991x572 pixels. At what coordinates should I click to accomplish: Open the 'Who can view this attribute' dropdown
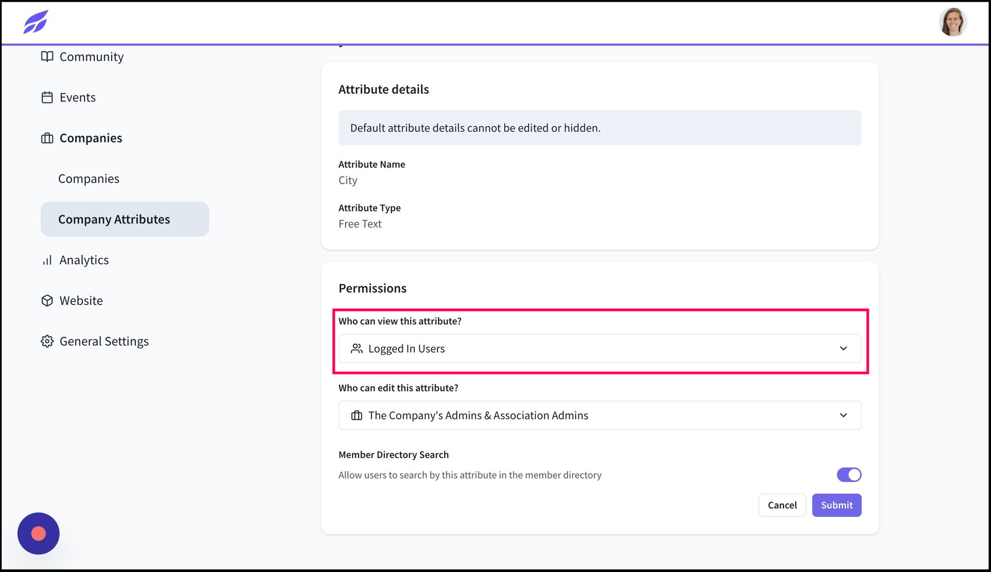pyautogui.click(x=600, y=348)
